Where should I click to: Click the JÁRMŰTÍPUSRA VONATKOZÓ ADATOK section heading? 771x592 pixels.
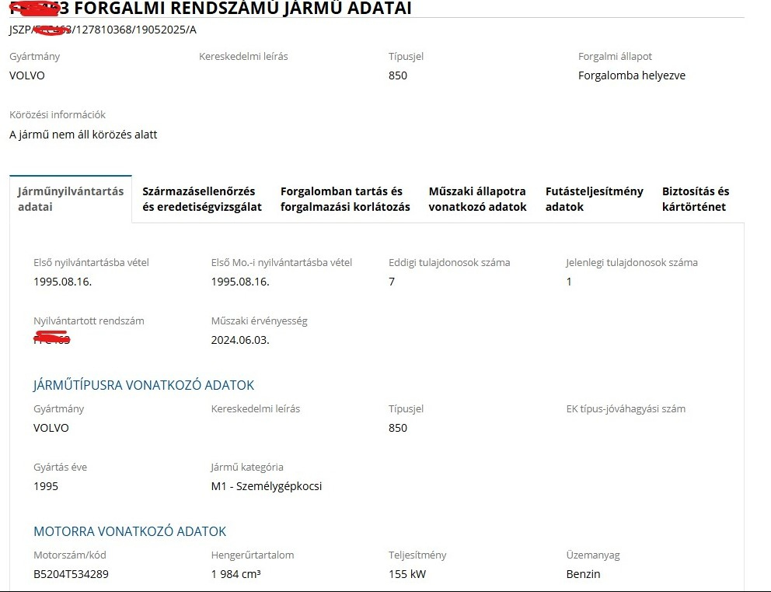tap(144, 385)
